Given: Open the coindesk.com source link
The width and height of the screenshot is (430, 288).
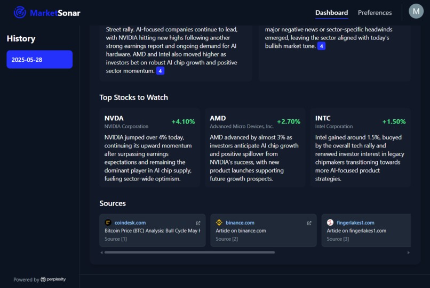Looking at the screenshot, I should tap(130, 223).
